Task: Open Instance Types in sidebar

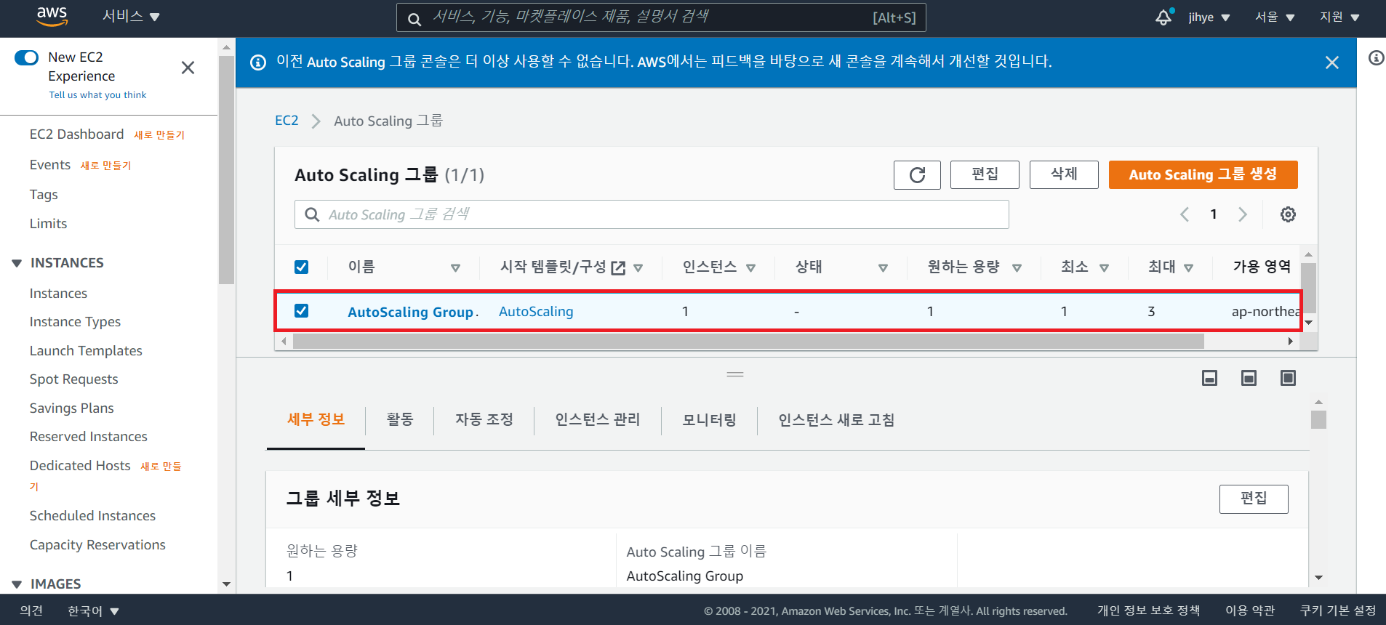Action: 75,322
